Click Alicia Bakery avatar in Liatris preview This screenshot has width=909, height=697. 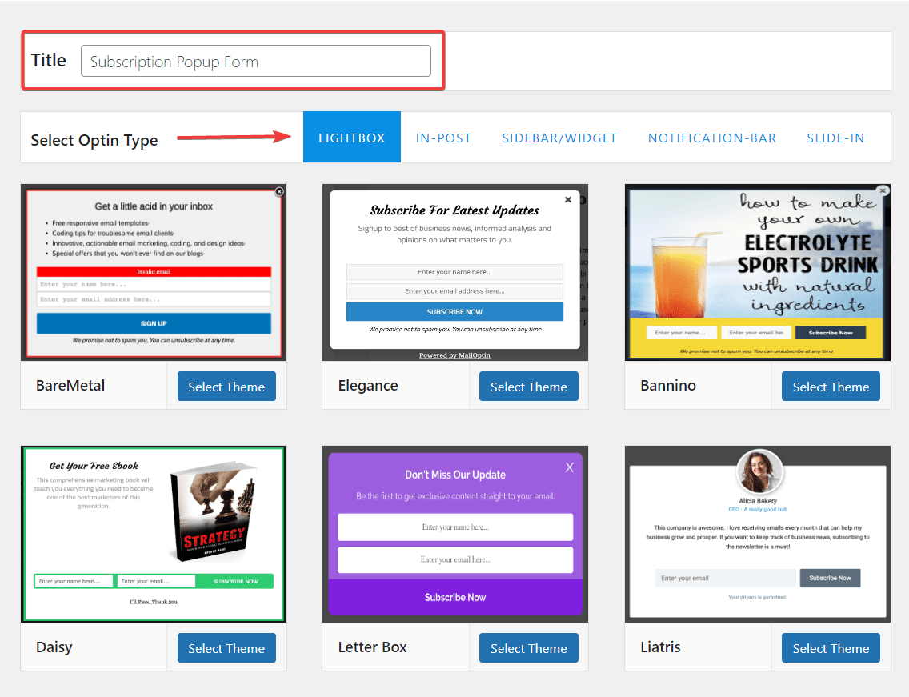coord(758,472)
